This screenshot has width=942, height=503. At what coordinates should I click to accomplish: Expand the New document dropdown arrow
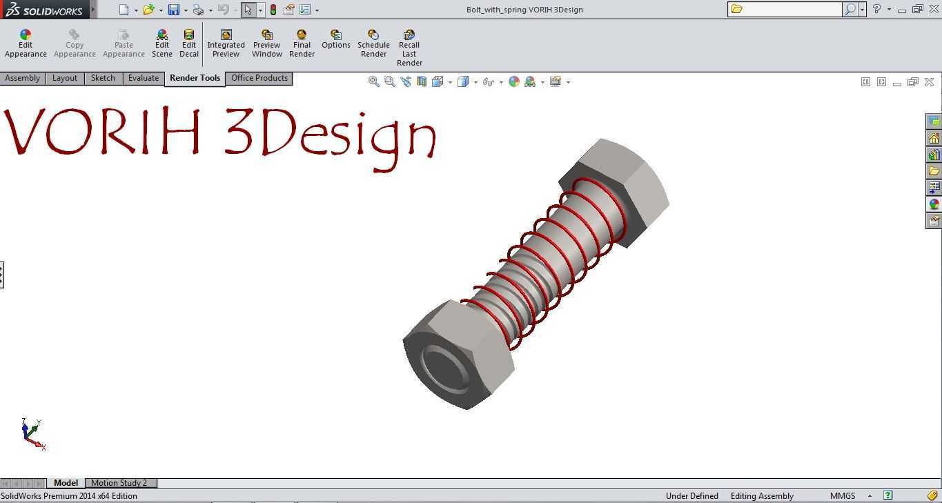[136, 10]
